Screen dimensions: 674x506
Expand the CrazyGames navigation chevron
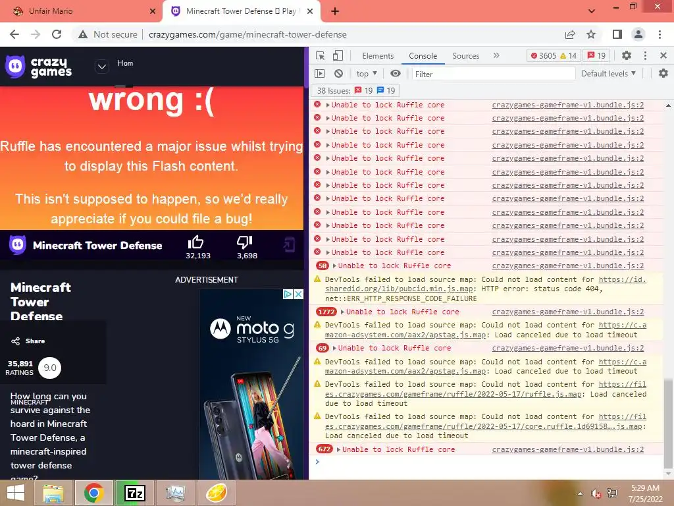(102, 67)
